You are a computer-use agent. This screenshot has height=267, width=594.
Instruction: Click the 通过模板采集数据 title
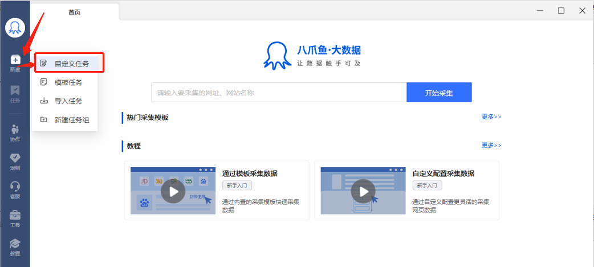point(250,174)
